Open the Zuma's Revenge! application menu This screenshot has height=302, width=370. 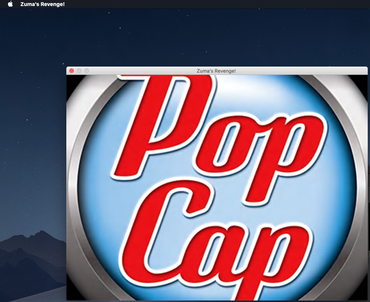(x=43, y=4)
